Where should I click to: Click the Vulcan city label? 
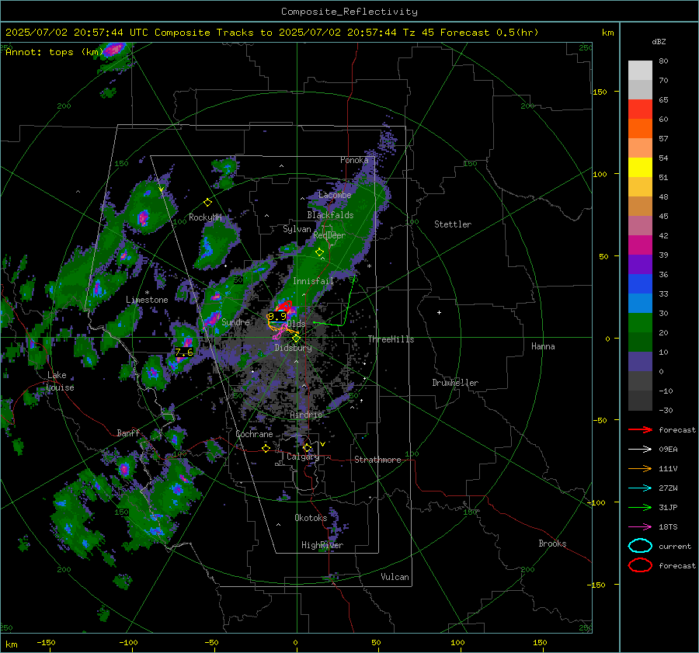click(395, 577)
